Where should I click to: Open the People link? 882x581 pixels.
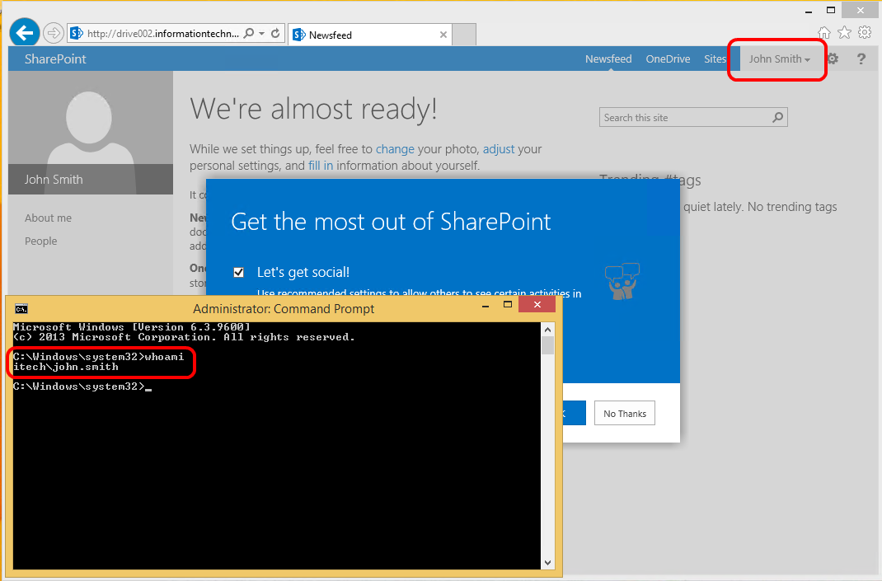(x=40, y=241)
